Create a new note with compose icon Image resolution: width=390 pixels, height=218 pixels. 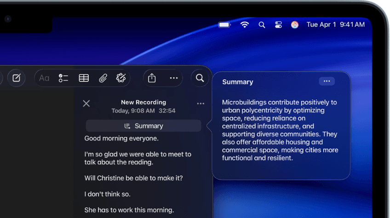16,78
